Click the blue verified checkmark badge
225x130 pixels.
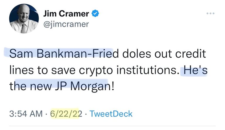click(x=95, y=13)
